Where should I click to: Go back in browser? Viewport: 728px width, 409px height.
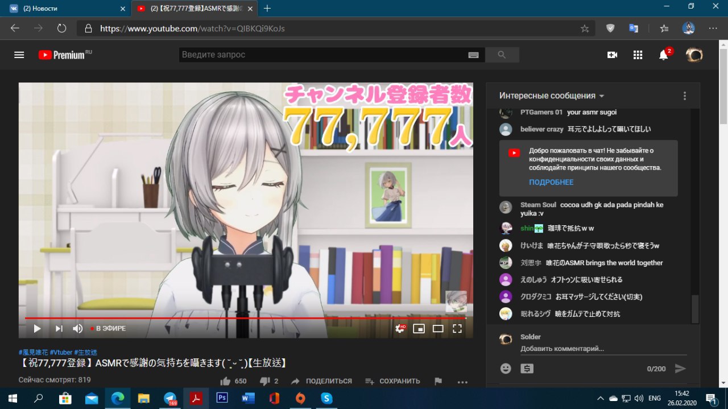click(x=15, y=28)
